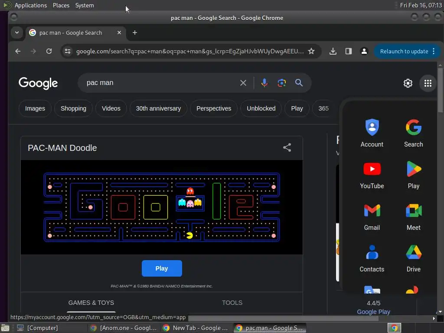Open the Google Account app icon

(372, 133)
